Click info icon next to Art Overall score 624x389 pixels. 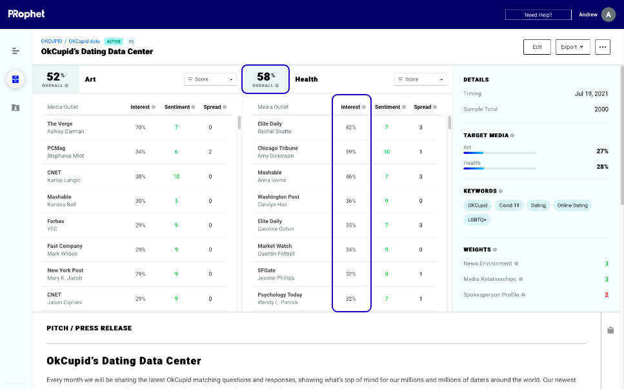click(66, 86)
